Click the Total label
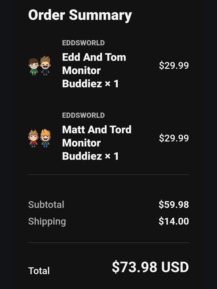The image size is (217, 289). [39, 271]
